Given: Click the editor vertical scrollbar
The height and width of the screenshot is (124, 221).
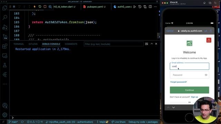Looking at the screenshot, I should click(x=158, y=35).
